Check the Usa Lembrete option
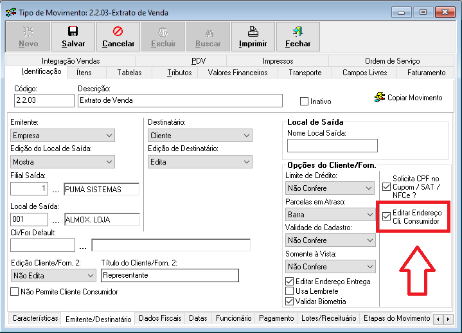This screenshot has width=462, height=333. [x=290, y=291]
